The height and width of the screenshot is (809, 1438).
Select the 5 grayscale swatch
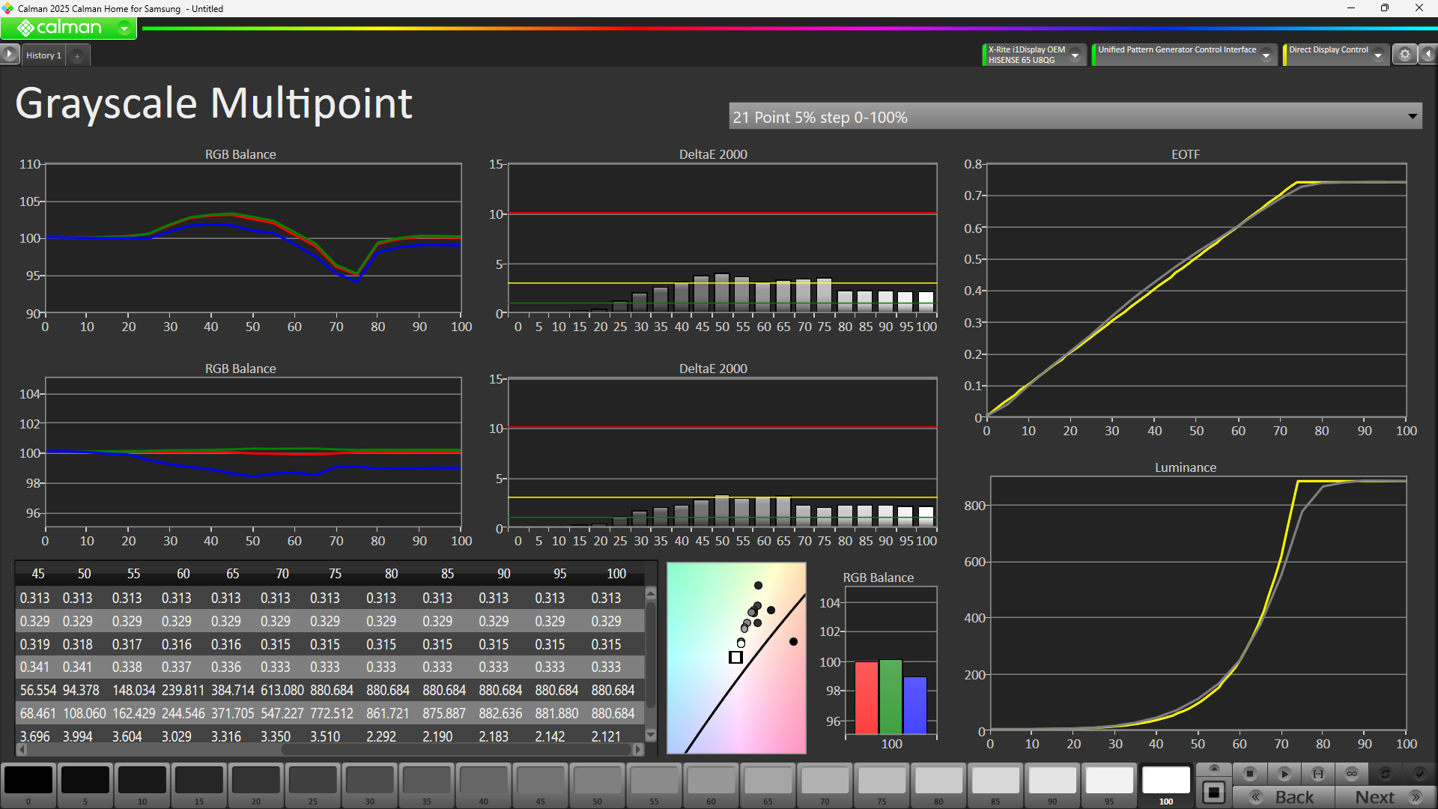pos(85,785)
